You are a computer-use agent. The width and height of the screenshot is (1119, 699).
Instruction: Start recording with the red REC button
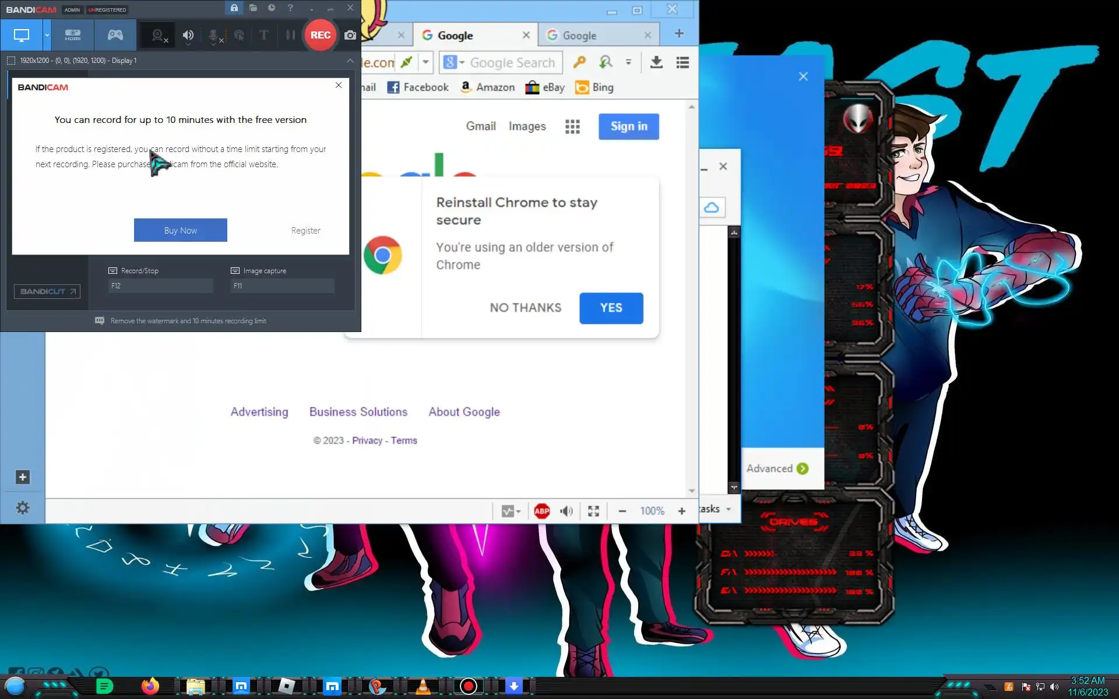coord(320,35)
